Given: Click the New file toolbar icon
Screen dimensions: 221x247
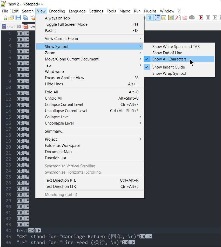Looking at the screenshot, I should (x=4, y=18).
